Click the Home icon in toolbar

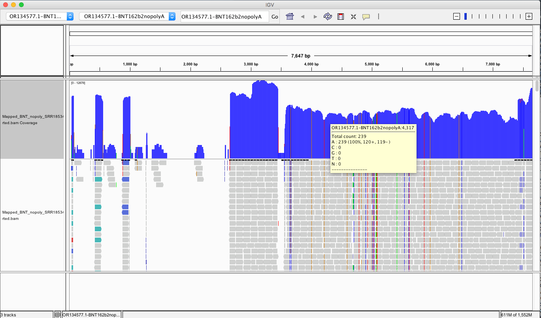click(x=290, y=17)
